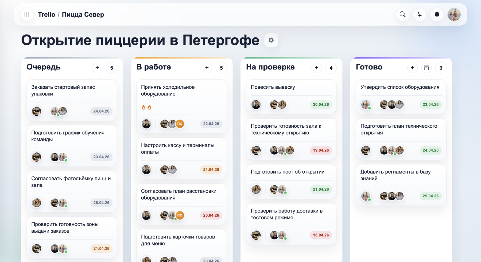Click the search magnifier icon
The image size is (481, 262).
click(402, 14)
